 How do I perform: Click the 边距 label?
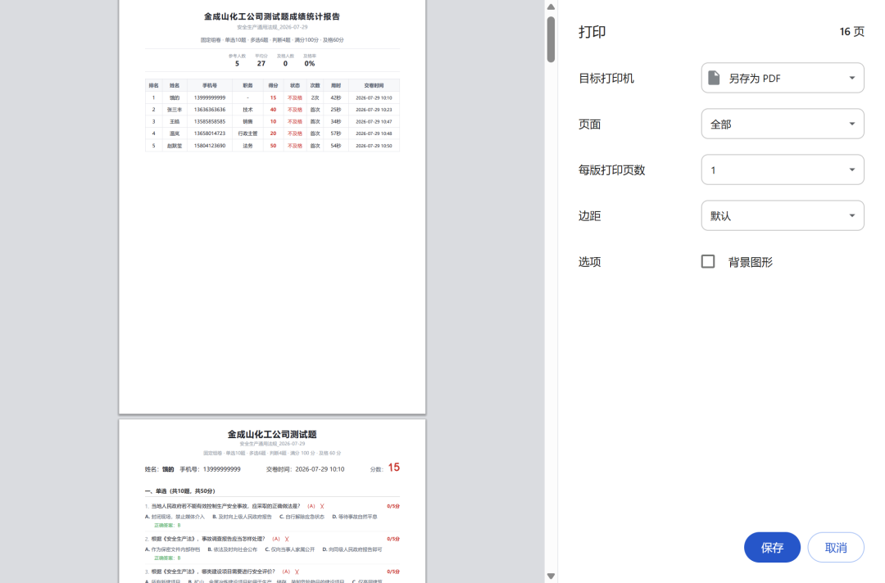tap(589, 216)
